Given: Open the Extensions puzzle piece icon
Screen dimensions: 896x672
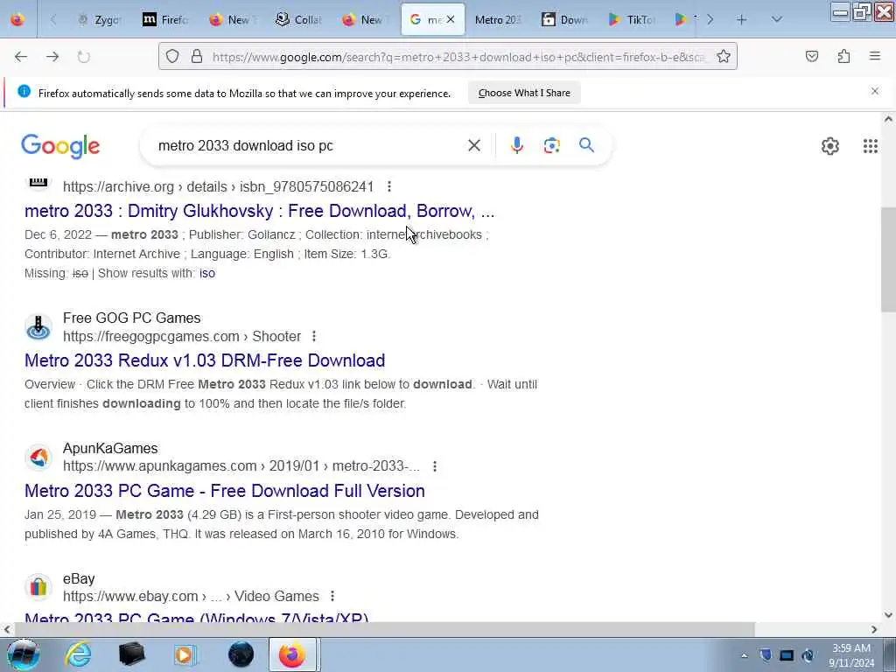Looking at the screenshot, I should (x=843, y=56).
